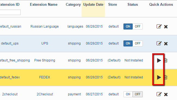Sort by the Status column header
This screenshot has height=100, width=177.
pyautogui.click(x=133, y=5)
